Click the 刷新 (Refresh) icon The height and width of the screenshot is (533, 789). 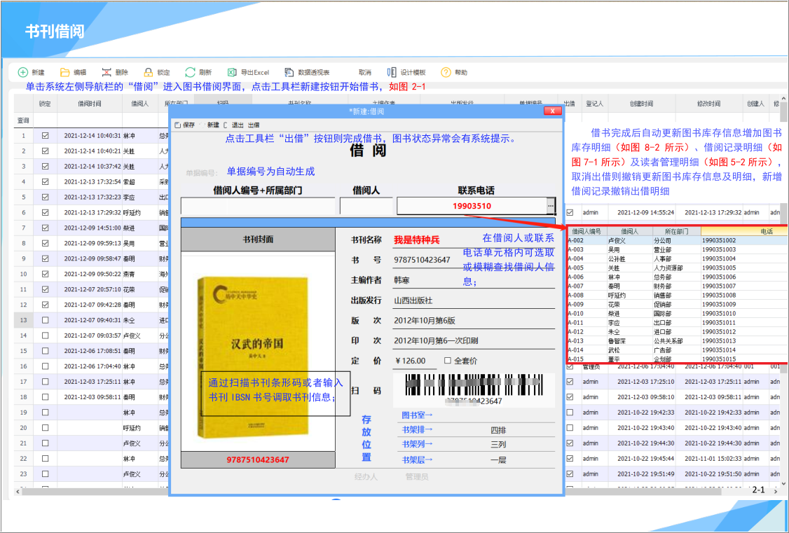pyautogui.click(x=190, y=72)
